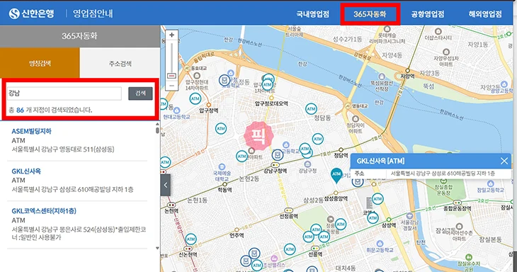Click 잠일고등학교 school icon on map
This screenshot has width=517, height=272.
click(x=491, y=183)
